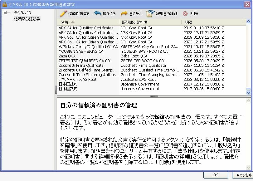This screenshot has height=181, width=253.
Task: Click certificate list scroll-up arrow
Action: (x=249, y=21)
